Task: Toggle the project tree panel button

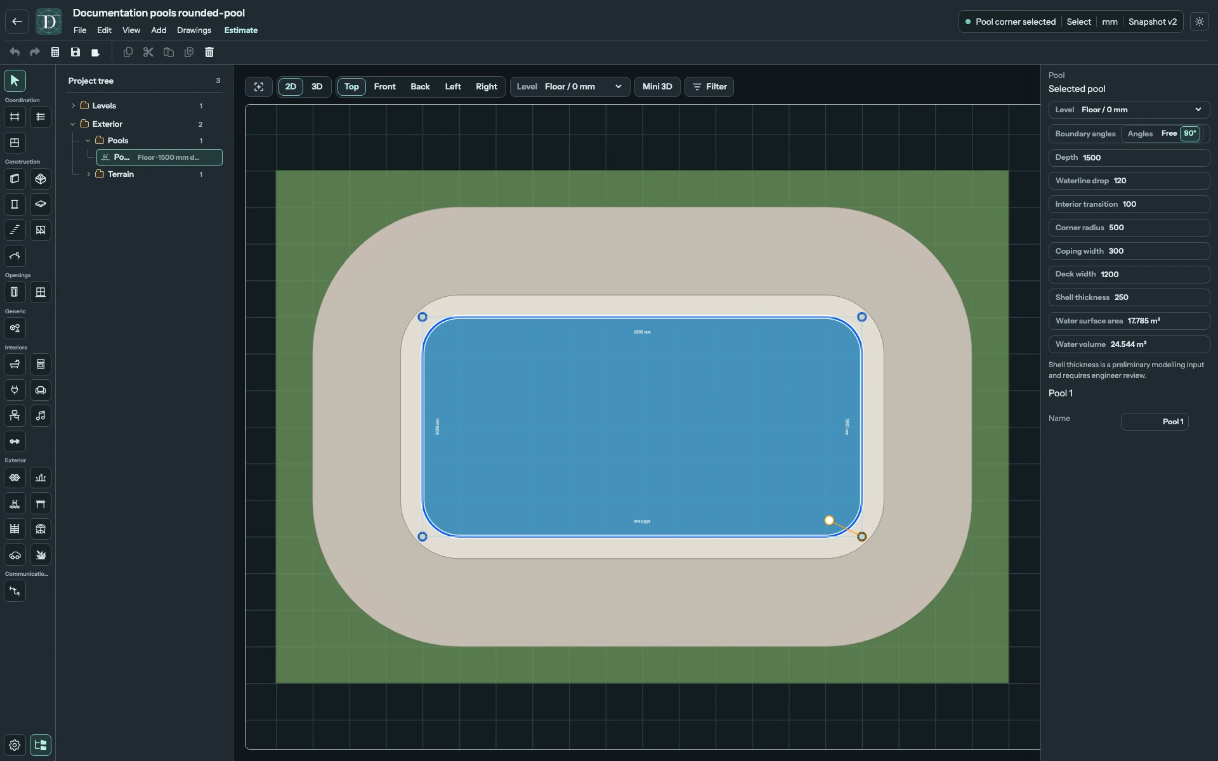Action: pos(41,745)
